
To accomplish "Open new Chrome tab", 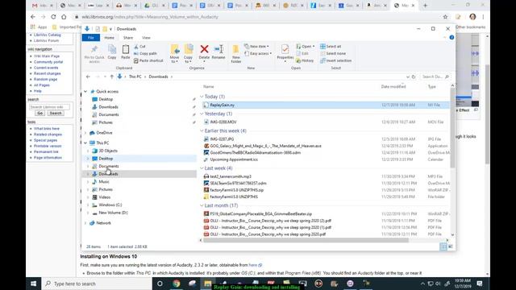I will 425,6.
